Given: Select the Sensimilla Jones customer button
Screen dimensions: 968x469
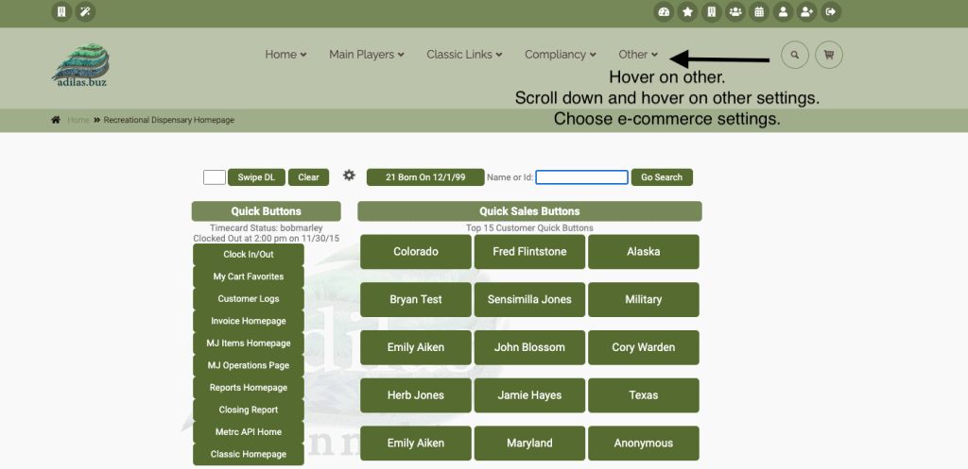Looking at the screenshot, I should (x=529, y=299).
